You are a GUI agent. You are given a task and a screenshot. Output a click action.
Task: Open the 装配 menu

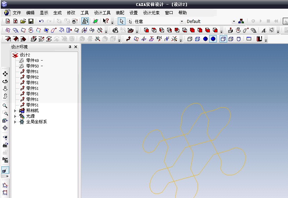click(120, 13)
